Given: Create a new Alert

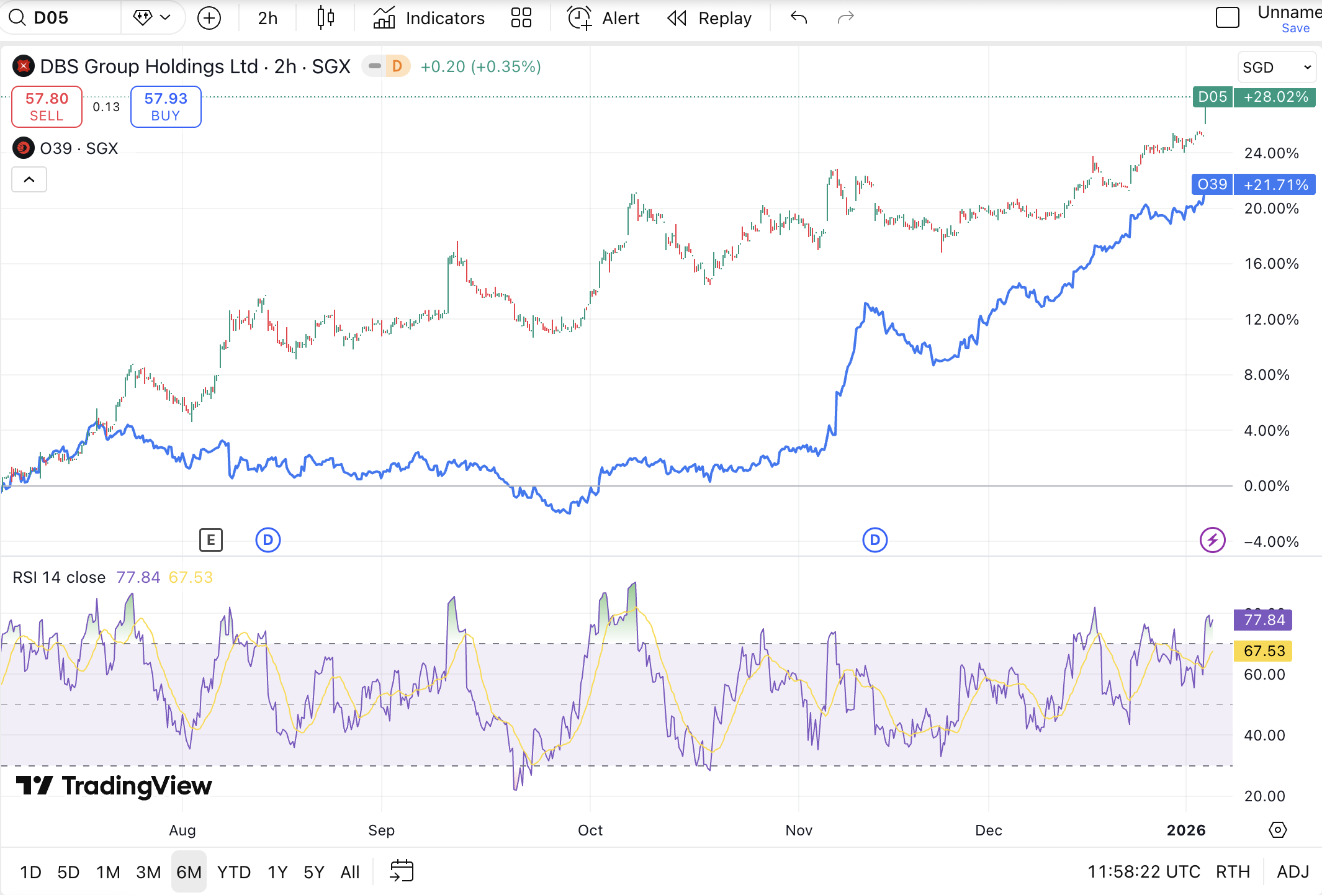Looking at the screenshot, I should pyautogui.click(x=603, y=18).
